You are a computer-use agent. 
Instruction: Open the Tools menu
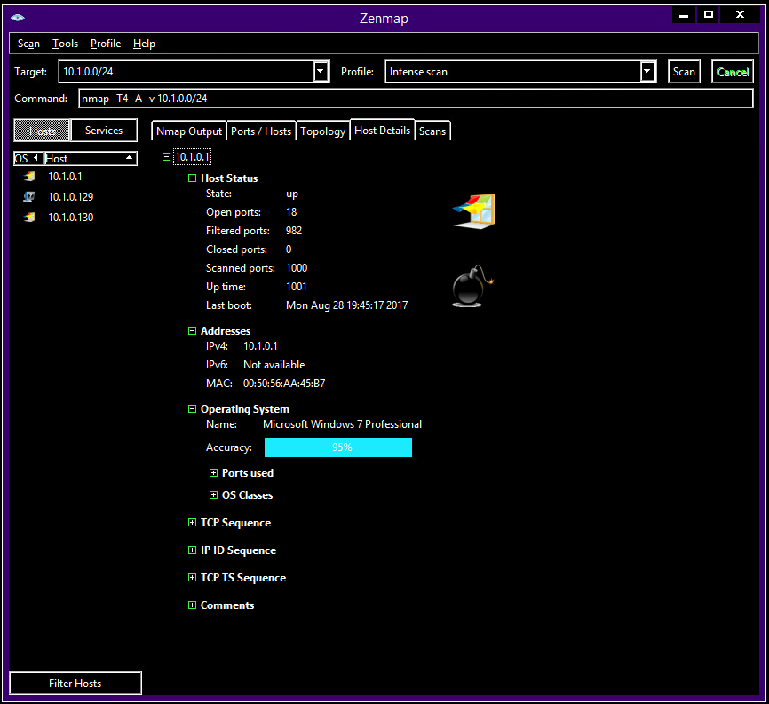(65, 44)
